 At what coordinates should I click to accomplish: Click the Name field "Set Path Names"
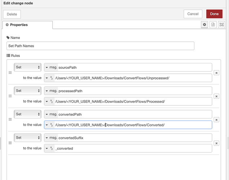coord(100,46)
